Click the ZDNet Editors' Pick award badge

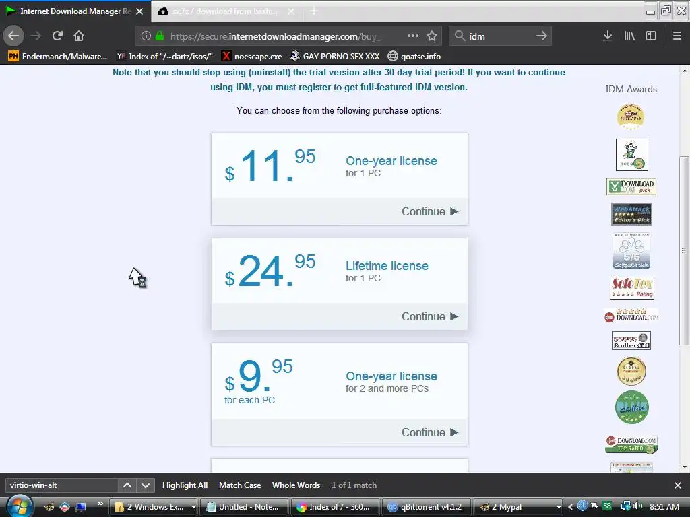(x=631, y=116)
